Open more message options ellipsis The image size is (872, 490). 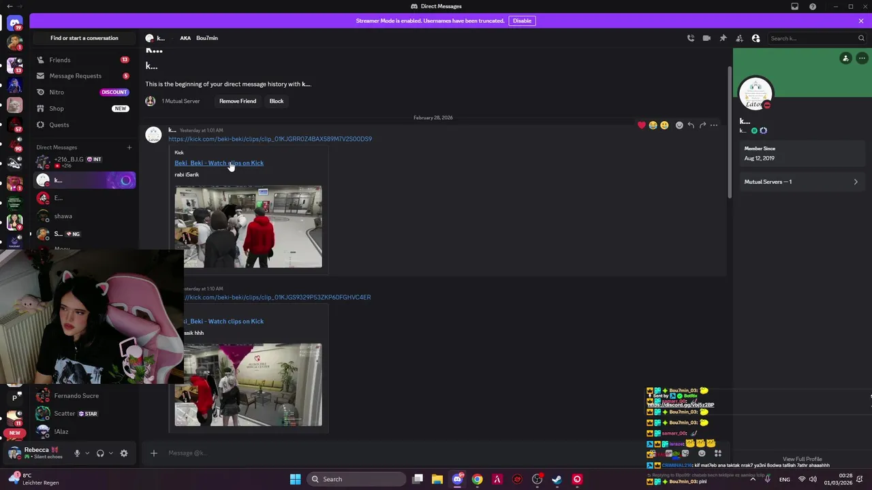tap(714, 125)
